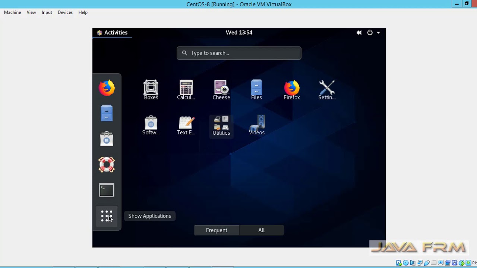The image size is (477, 268).
Task: Click the network status icon in VirtualBox
Action: point(420,263)
